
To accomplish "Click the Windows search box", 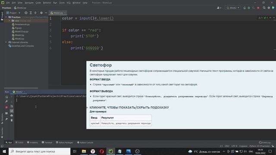I will (39, 151).
